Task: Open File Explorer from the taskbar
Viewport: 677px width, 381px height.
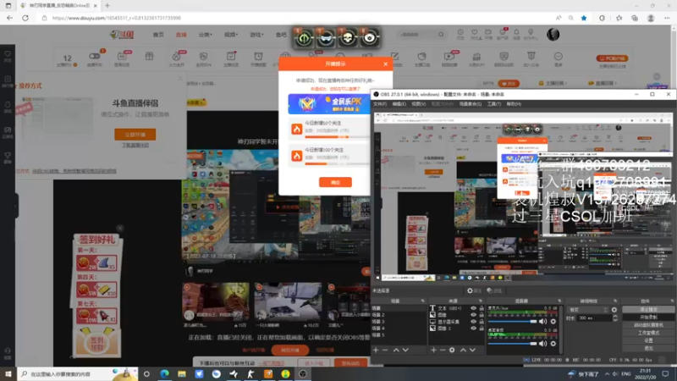Action: click(x=182, y=373)
